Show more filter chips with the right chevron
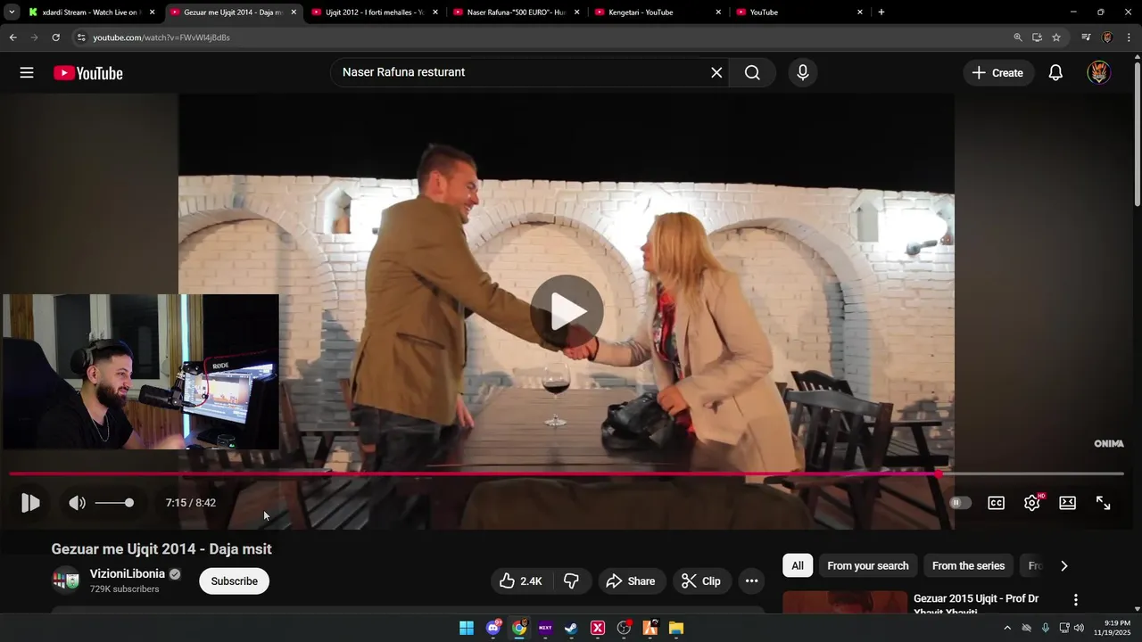This screenshot has height=642, width=1142. [x=1063, y=566]
